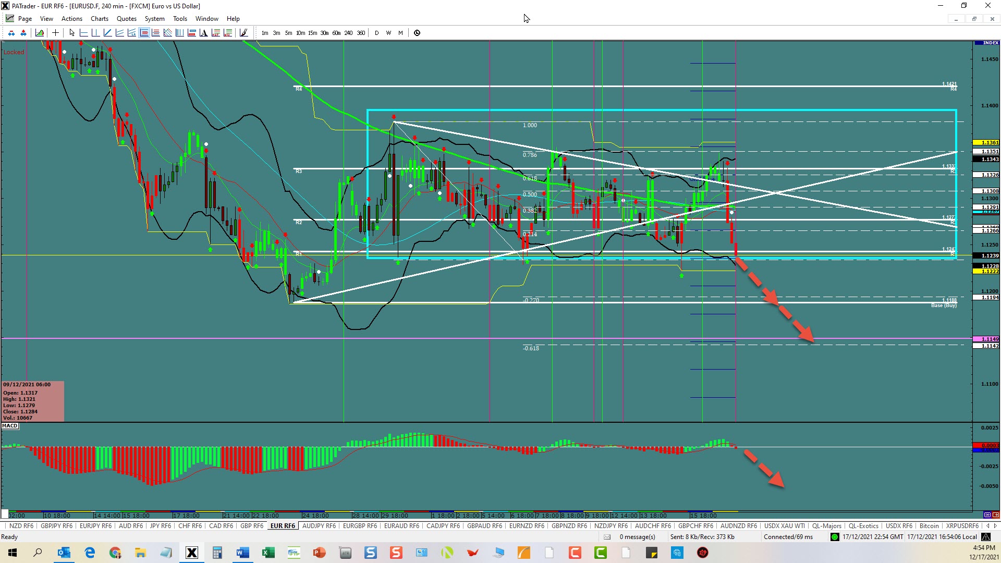This screenshot has width=1001, height=563.
Task: Click the INDEX label on price scale
Action: [x=986, y=43]
